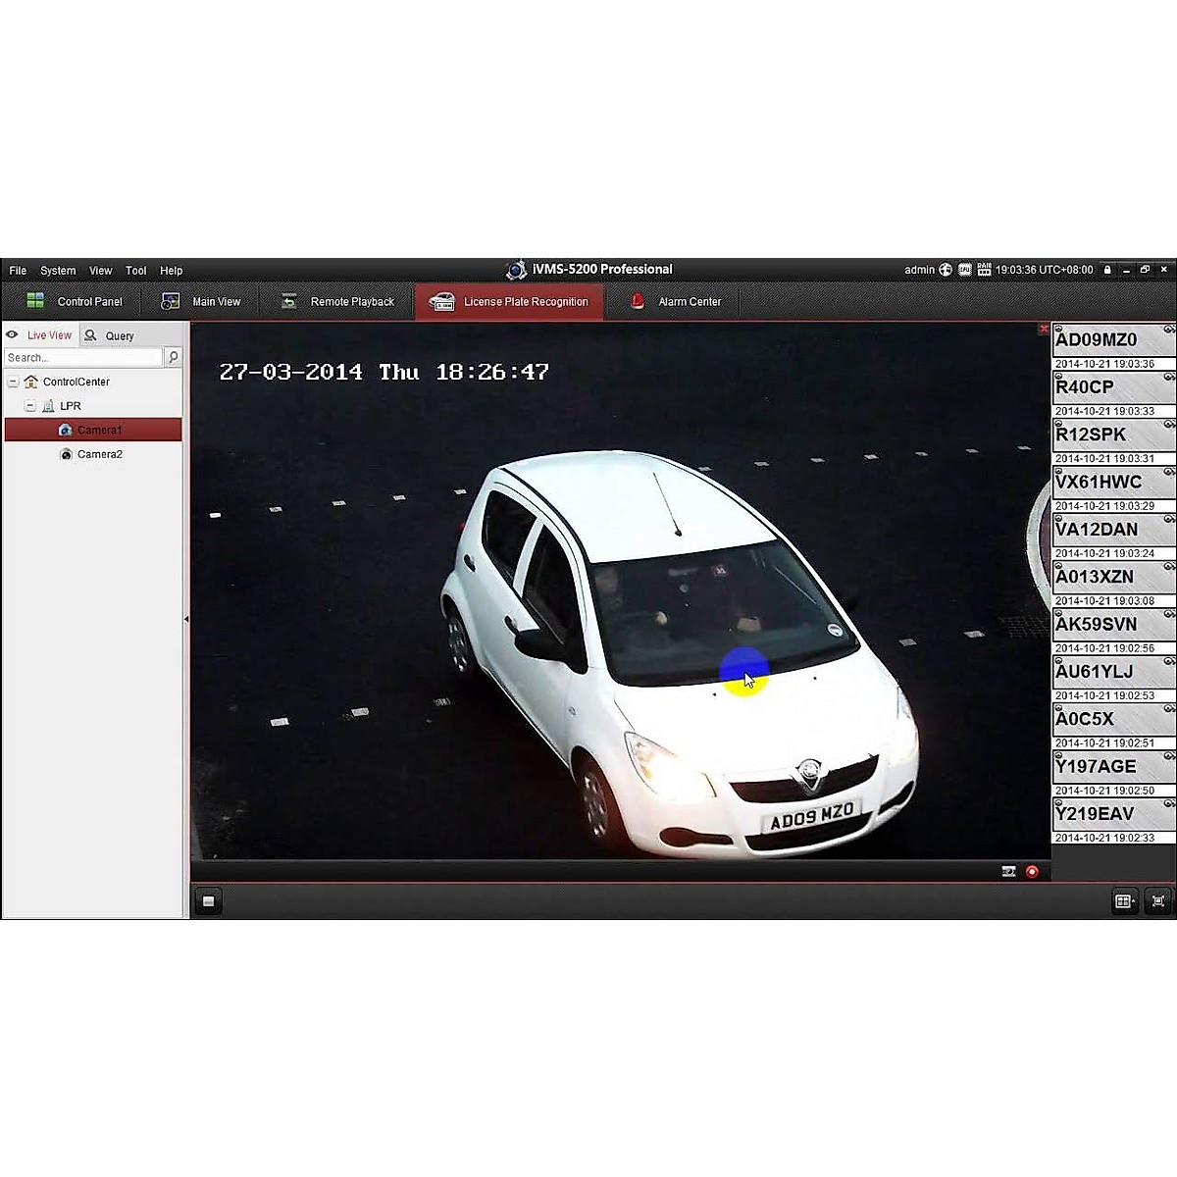This screenshot has height=1177, width=1177.
Task: Start recording with the red record icon
Action: (1032, 871)
